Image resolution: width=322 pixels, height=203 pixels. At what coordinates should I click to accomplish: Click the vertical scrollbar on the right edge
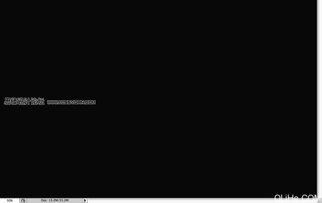[x=320, y=99]
